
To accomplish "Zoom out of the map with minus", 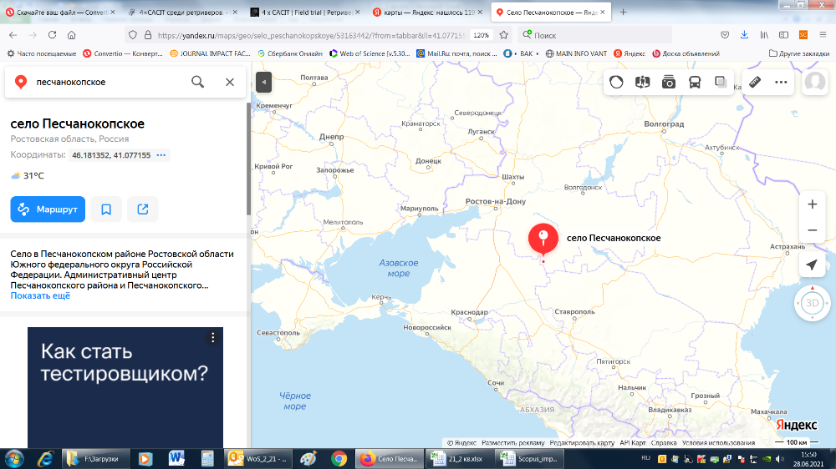I will point(812,230).
